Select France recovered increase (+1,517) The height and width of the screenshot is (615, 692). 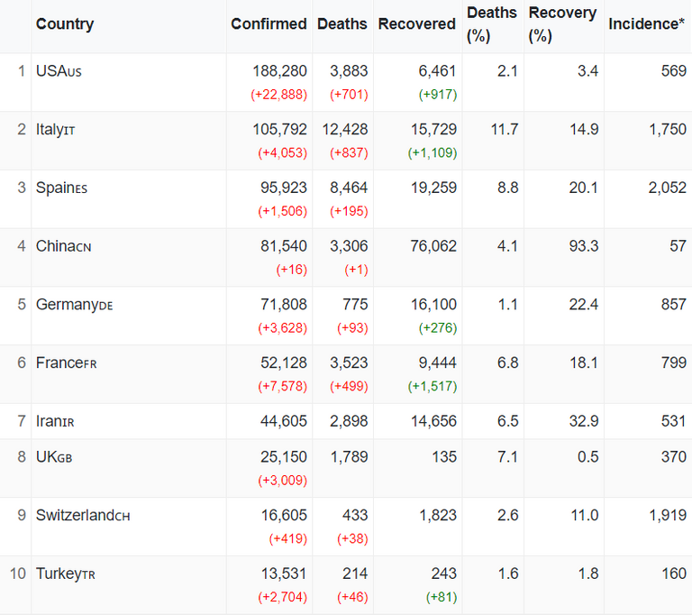432,386
